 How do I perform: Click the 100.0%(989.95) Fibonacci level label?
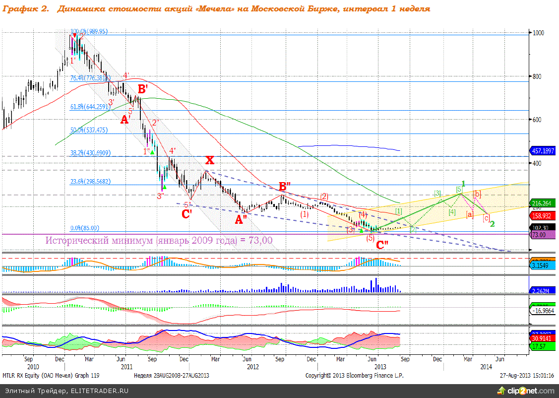tap(89, 31)
